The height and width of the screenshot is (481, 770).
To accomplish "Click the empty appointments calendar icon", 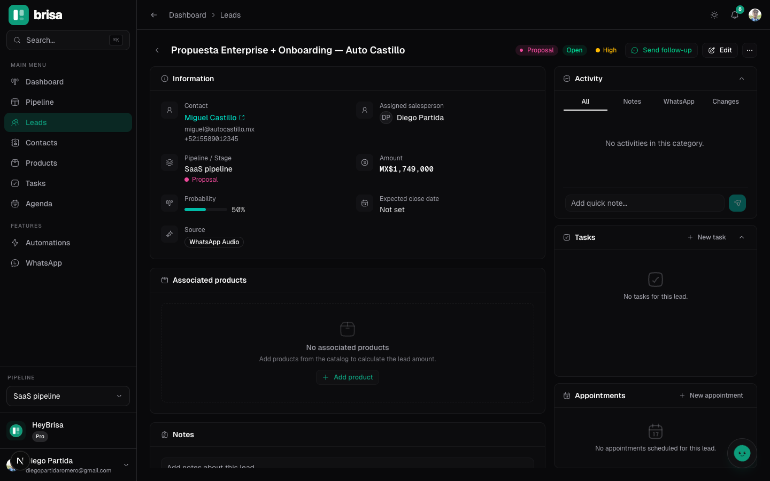I will (x=656, y=431).
